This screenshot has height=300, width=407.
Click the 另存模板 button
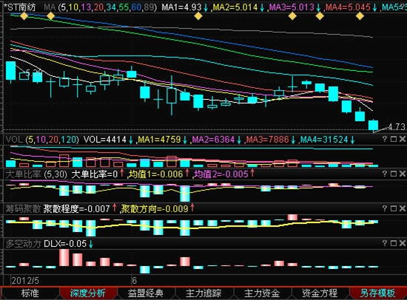tap(378, 293)
